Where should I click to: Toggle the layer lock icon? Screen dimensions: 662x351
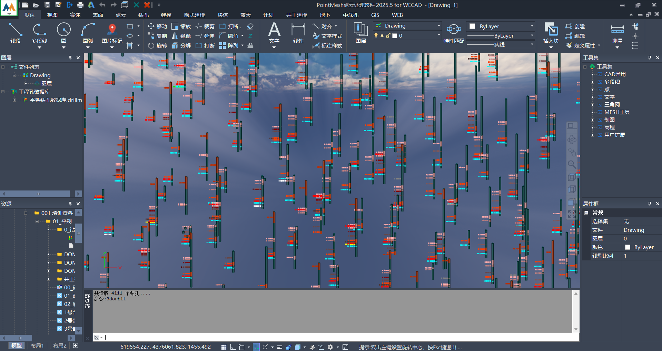coord(388,35)
